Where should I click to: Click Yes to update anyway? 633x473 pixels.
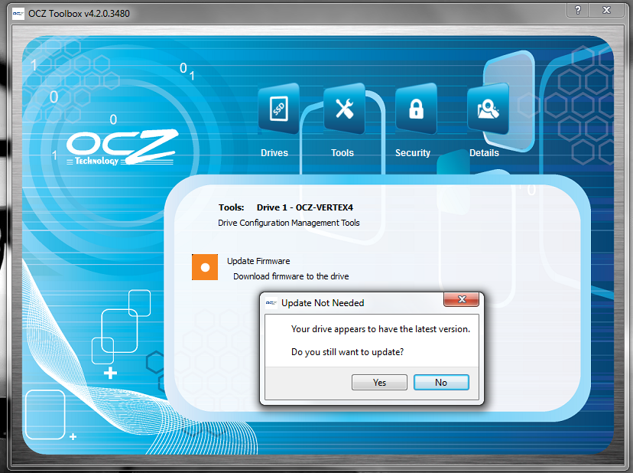[379, 383]
